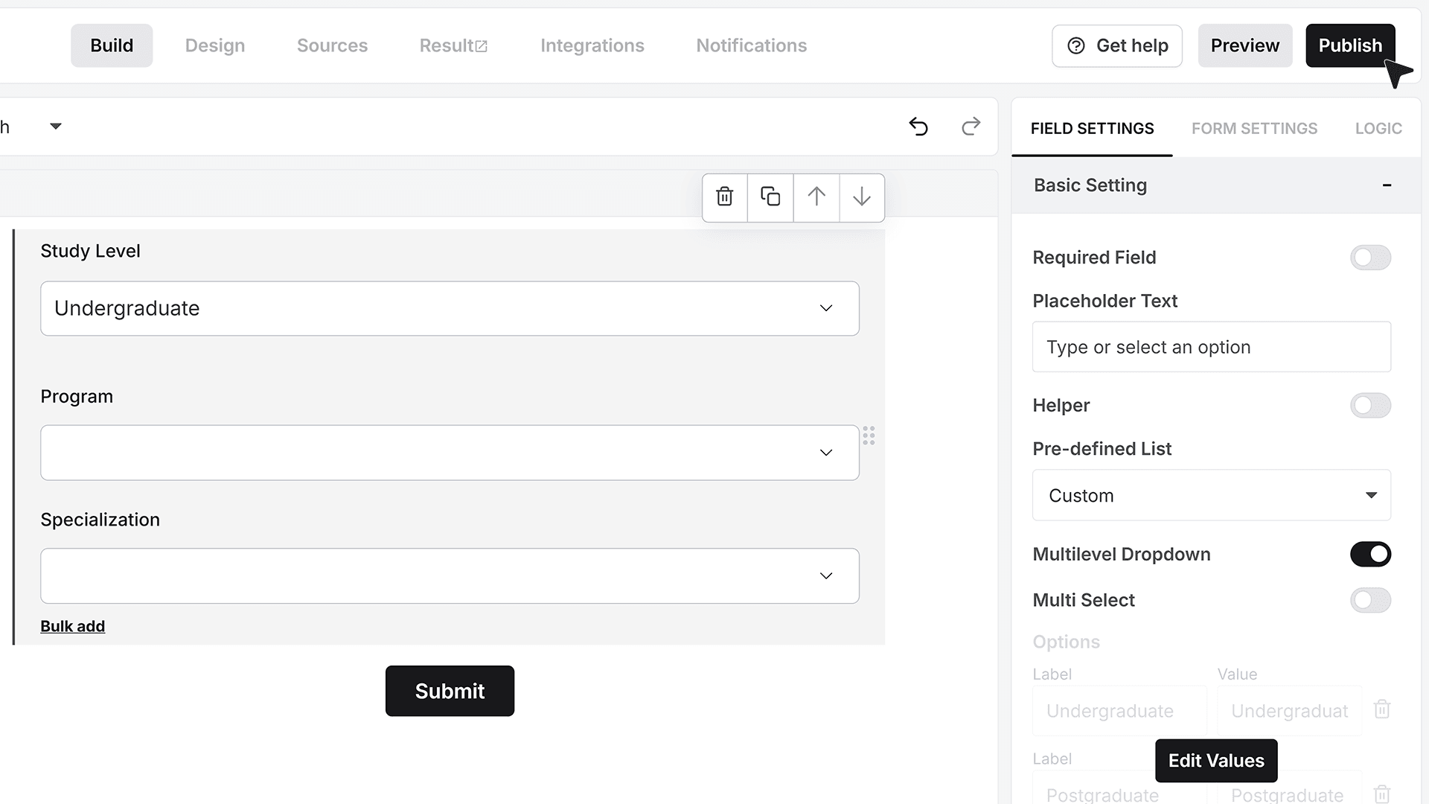1429x804 pixels.
Task: Turn off the Multilevel Dropdown switch
Action: (x=1370, y=555)
